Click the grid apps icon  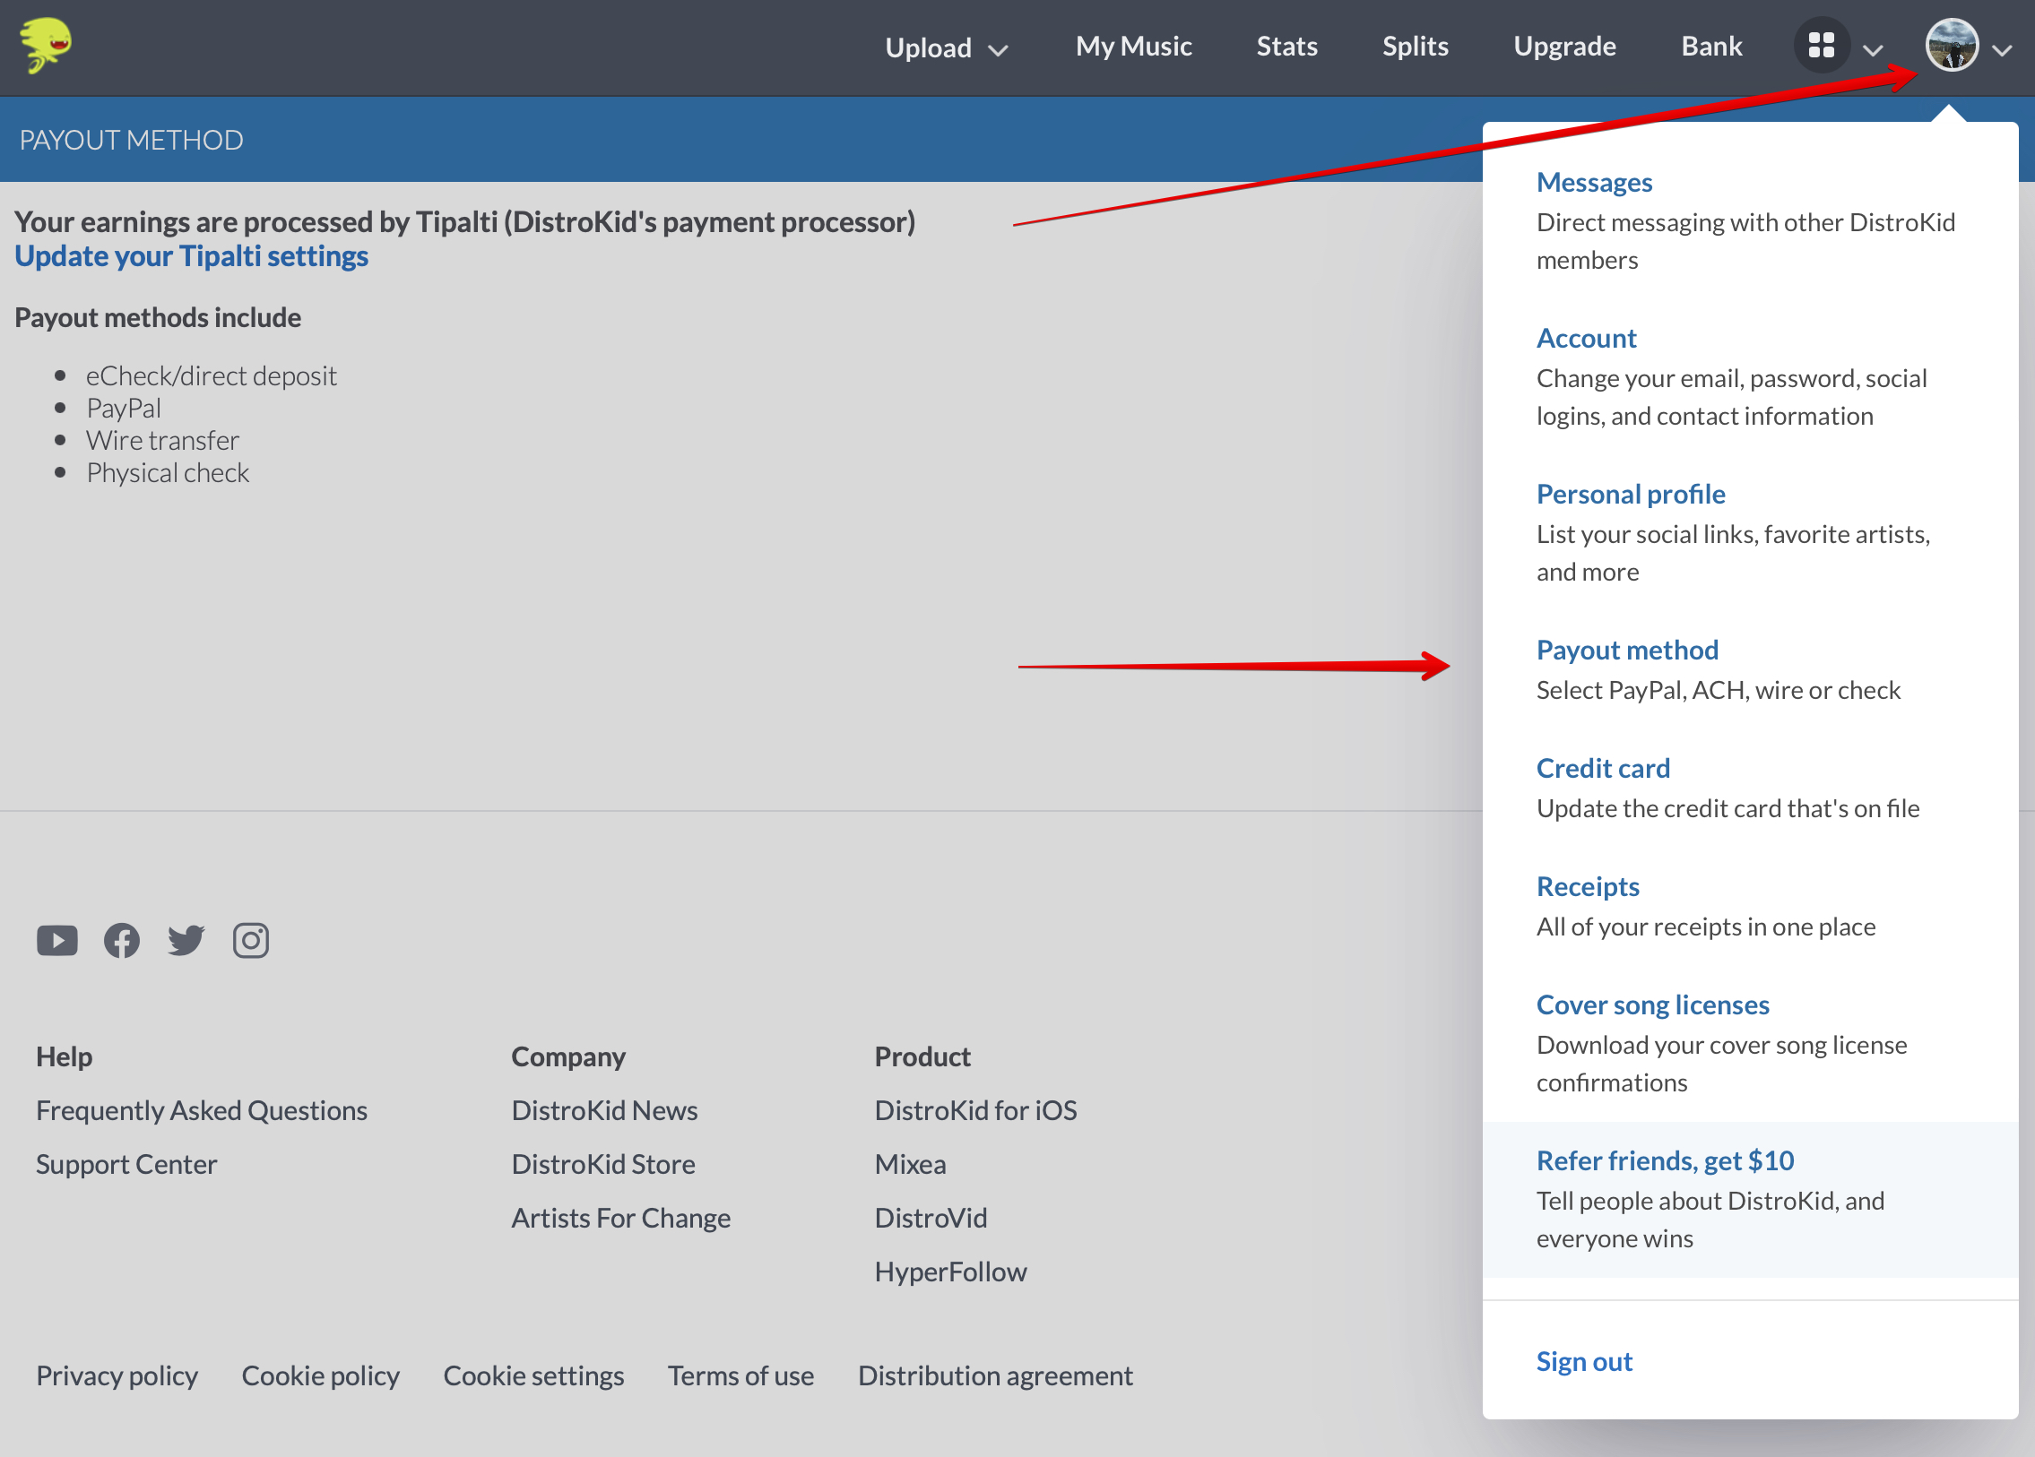click(1822, 44)
